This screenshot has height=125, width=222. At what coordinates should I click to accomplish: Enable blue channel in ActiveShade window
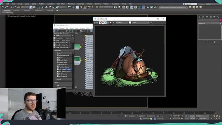[105, 23]
